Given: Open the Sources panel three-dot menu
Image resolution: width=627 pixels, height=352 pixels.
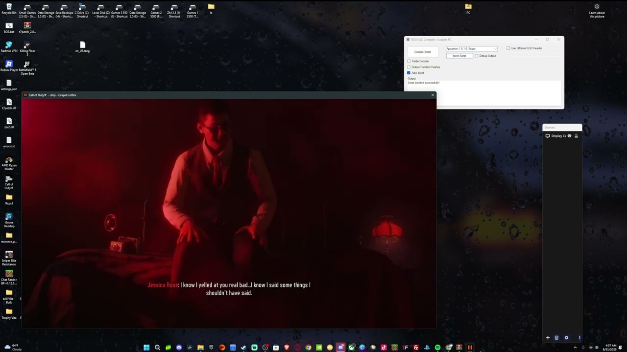Looking at the screenshot, I should [579, 338].
